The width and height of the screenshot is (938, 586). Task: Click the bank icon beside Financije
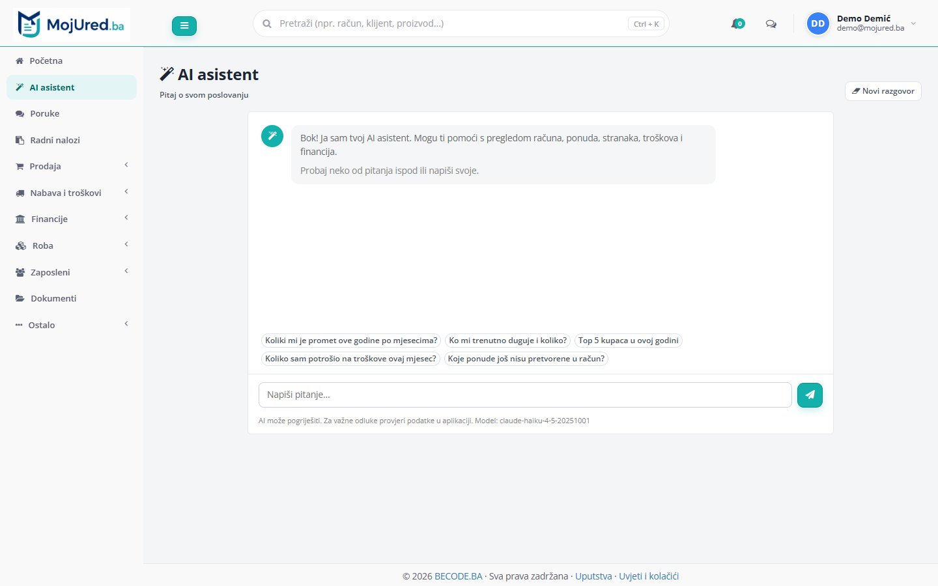tap(20, 219)
